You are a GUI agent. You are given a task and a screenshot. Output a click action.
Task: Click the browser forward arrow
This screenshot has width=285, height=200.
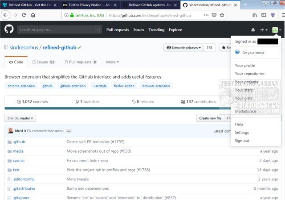[15, 15]
